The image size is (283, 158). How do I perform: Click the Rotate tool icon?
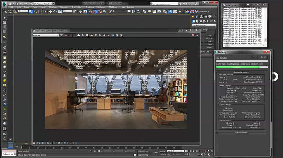coord(55,11)
